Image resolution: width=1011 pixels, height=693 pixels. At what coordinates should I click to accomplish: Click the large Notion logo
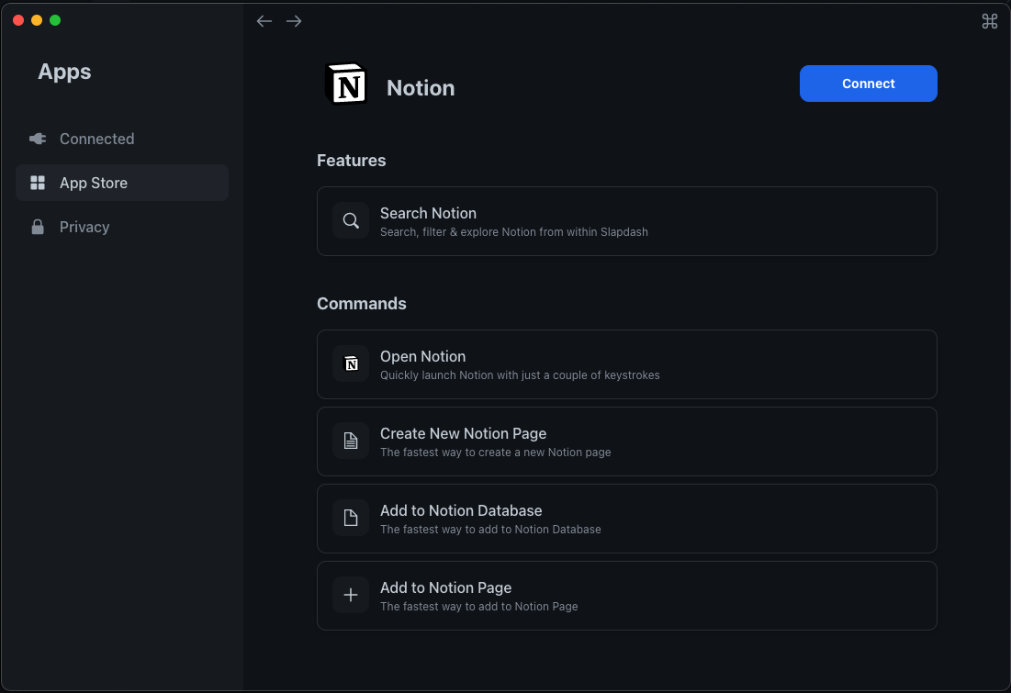(x=346, y=84)
